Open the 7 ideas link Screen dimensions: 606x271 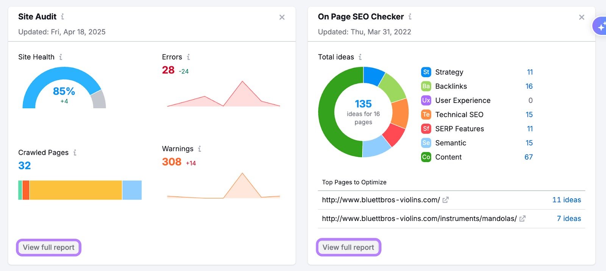tap(569, 218)
